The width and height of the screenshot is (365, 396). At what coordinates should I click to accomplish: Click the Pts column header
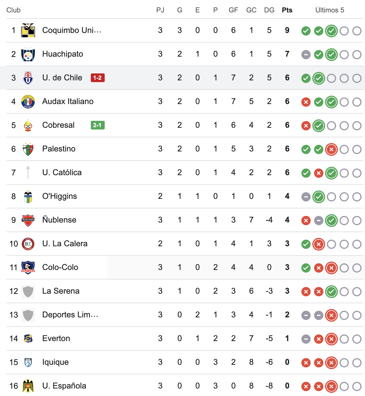287,10
